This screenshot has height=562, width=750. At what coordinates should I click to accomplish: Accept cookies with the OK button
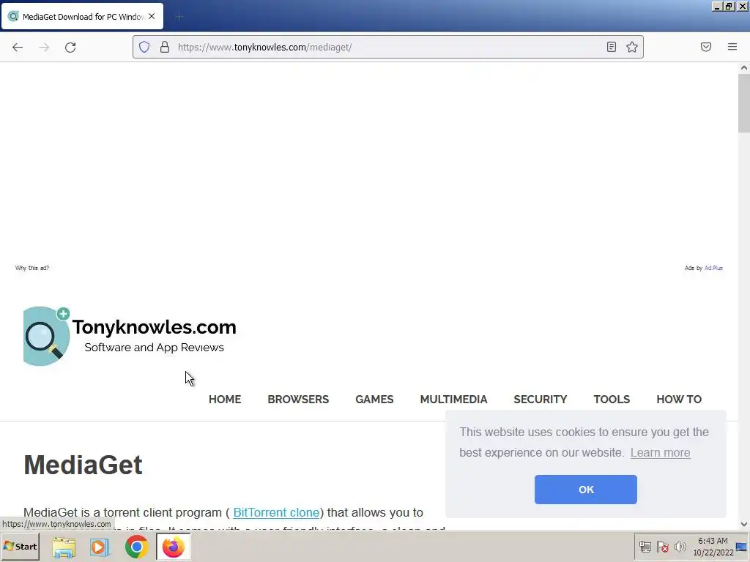tap(585, 490)
